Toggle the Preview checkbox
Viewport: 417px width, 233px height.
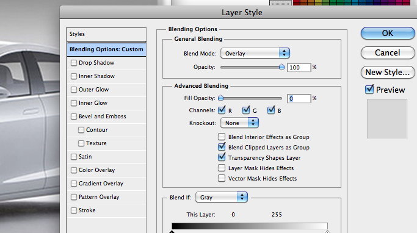(369, 89)
